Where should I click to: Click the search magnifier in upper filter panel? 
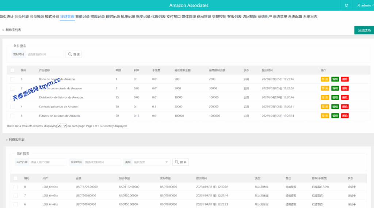tap(70, 54)
